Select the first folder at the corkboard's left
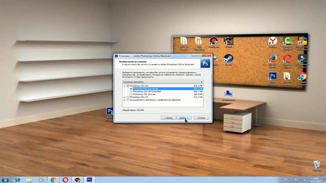This screenshot has width=326, height=183. point(184,43)
